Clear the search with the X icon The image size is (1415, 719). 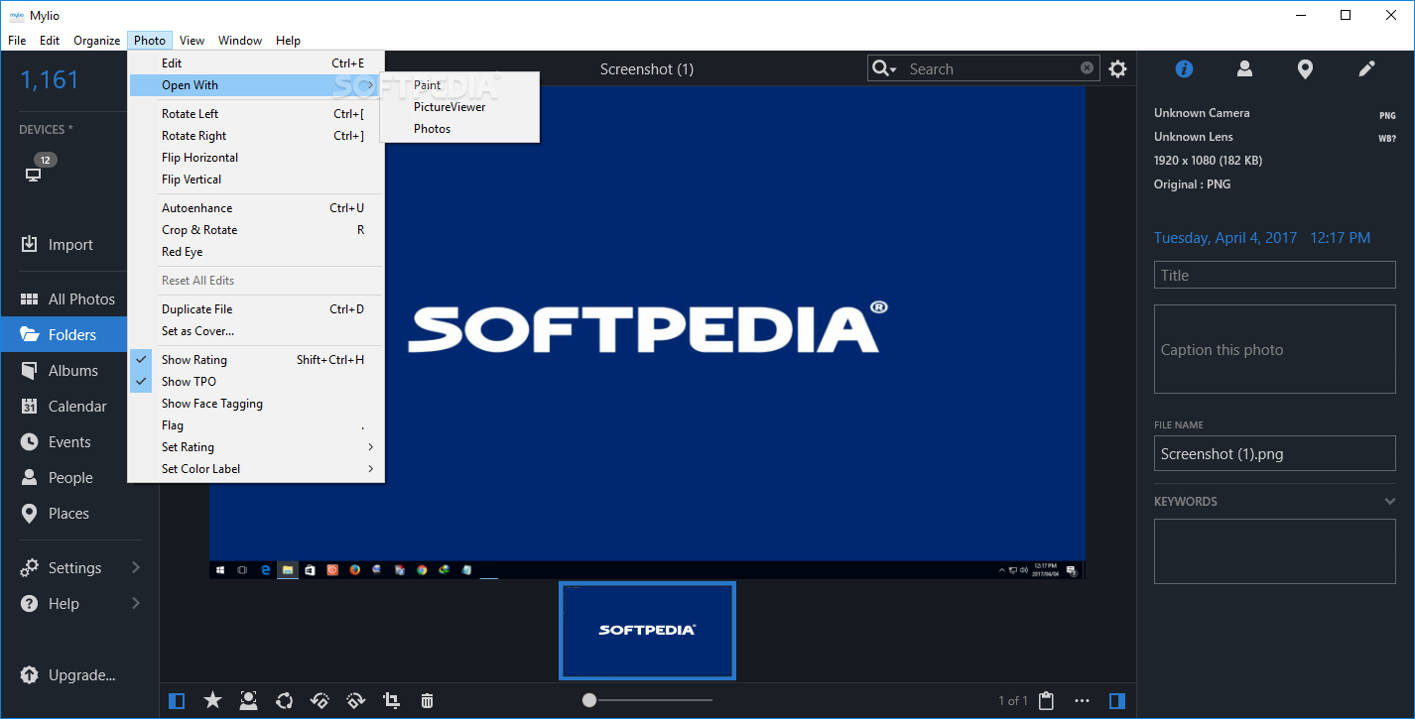[1088, 68]
